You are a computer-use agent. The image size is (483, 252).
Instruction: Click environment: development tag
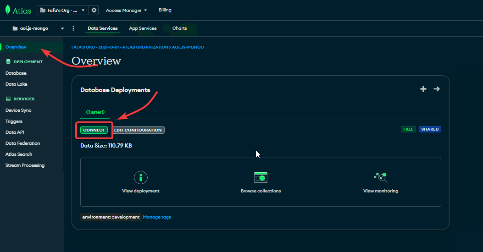(111, 217)
